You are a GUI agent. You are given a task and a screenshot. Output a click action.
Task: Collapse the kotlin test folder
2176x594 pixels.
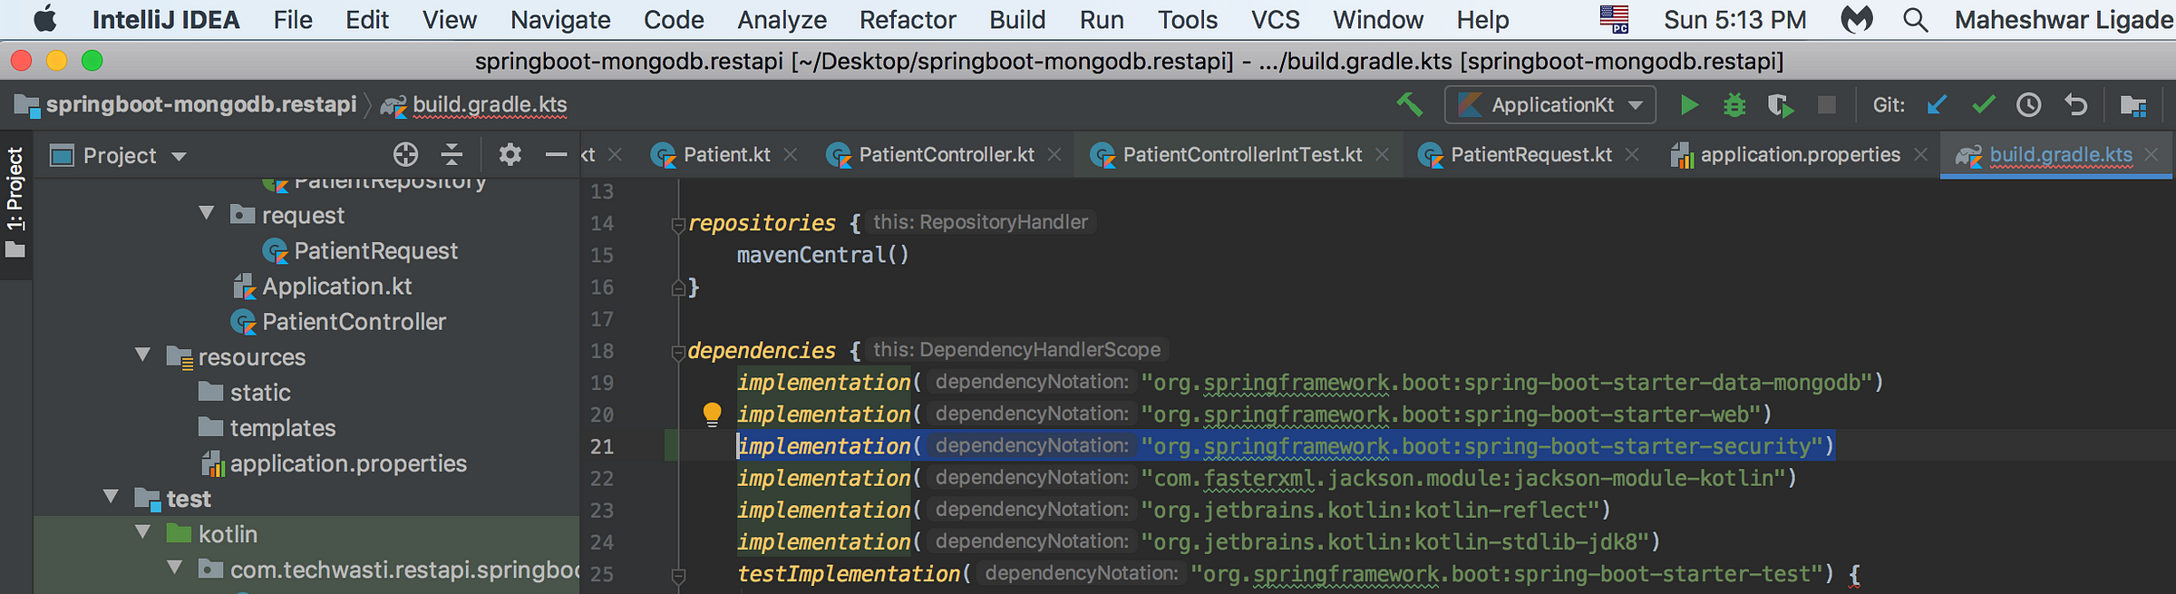tap(143, 532)
